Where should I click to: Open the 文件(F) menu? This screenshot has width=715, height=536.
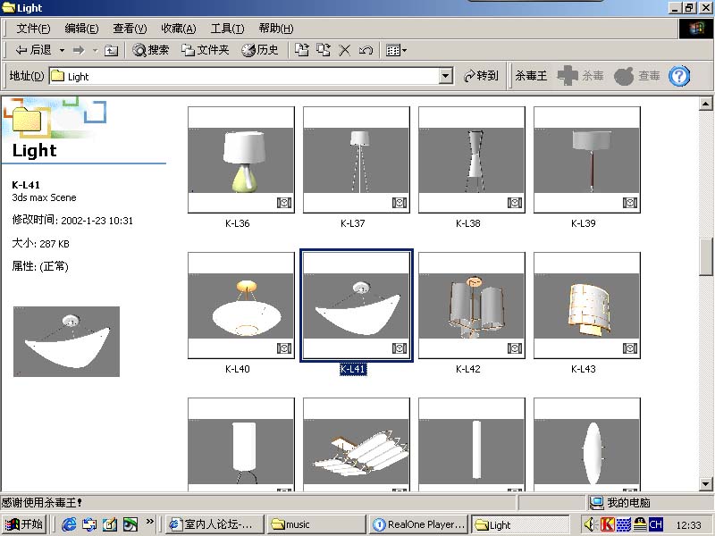[33, 29]
